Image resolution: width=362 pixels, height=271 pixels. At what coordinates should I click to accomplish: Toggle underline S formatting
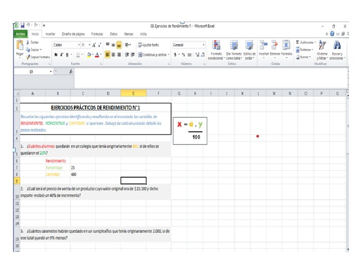(67, 55)
